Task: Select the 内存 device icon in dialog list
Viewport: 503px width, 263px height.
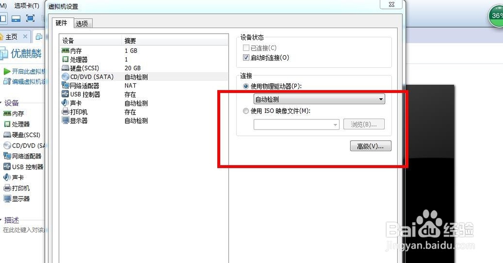Action: 65,51
